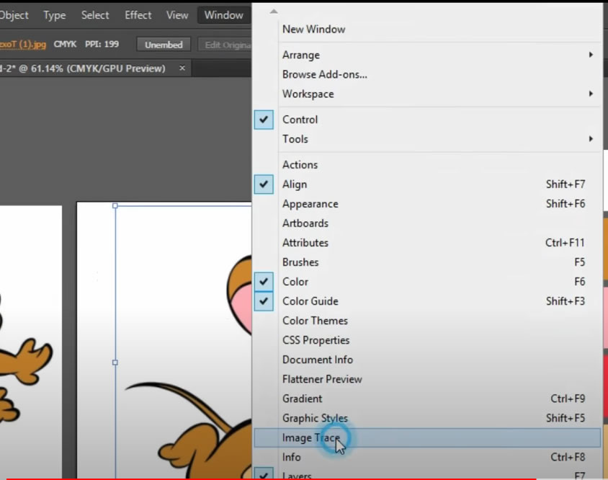Click the PPI: 199 readout
608x480 pixels.
click(x=102, y=44)
